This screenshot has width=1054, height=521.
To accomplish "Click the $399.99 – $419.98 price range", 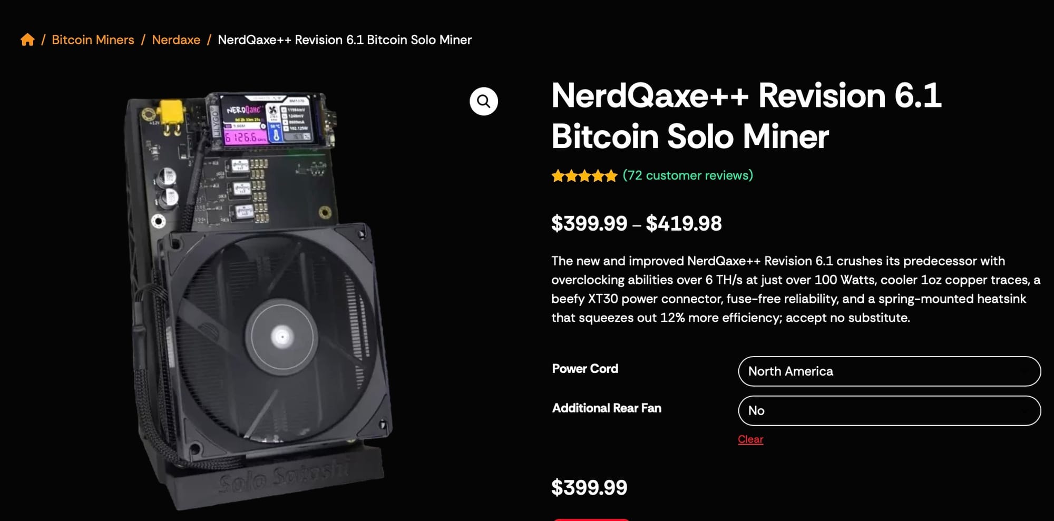I will (636, 223).
